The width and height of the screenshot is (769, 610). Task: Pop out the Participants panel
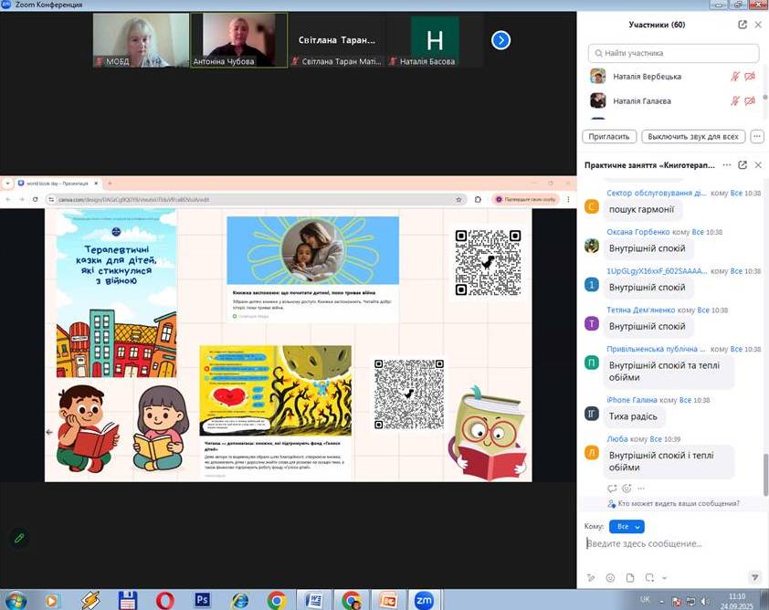click(x=743, y=25)
